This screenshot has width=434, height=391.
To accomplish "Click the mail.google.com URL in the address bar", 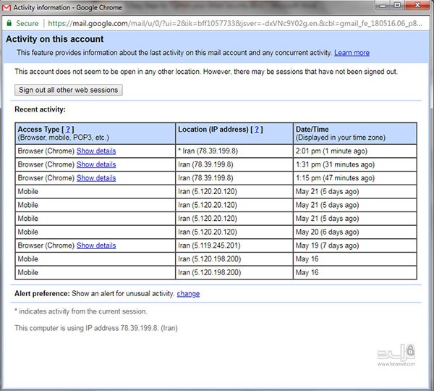I will click(x=235, y=24).
